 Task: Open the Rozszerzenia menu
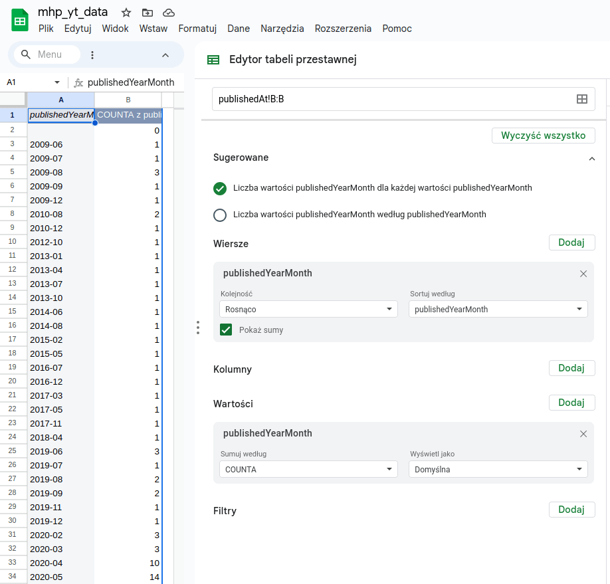click(343, 29)
